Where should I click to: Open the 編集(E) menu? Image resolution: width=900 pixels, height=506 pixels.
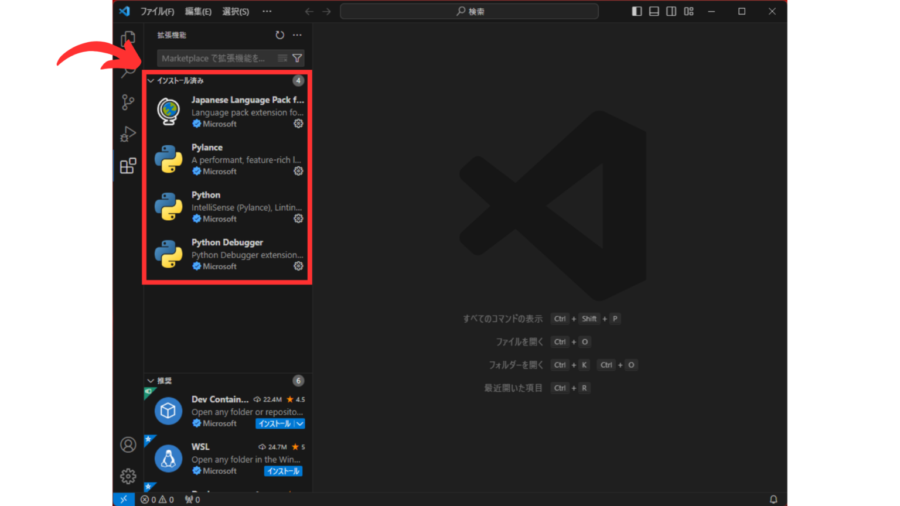pos(198,11)
